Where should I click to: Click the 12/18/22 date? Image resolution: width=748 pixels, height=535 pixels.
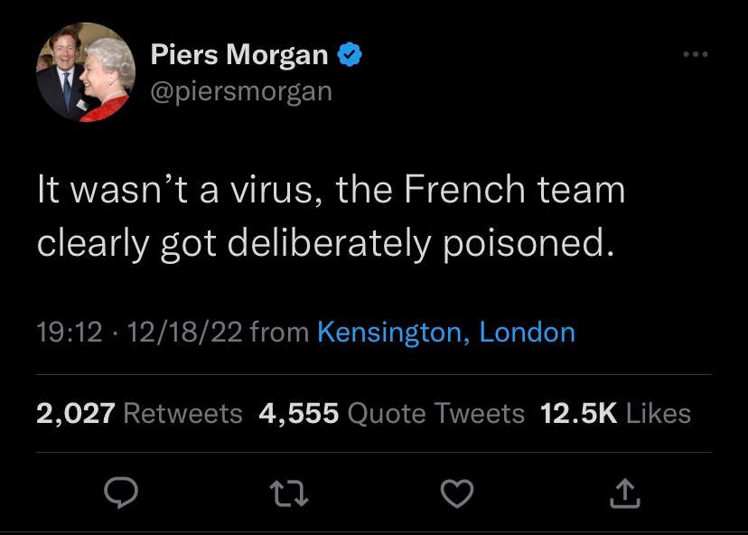pos(184,333)
